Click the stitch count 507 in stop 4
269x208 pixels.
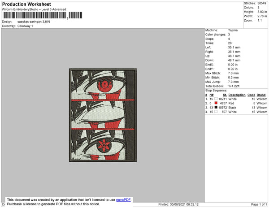click(224, 112)
